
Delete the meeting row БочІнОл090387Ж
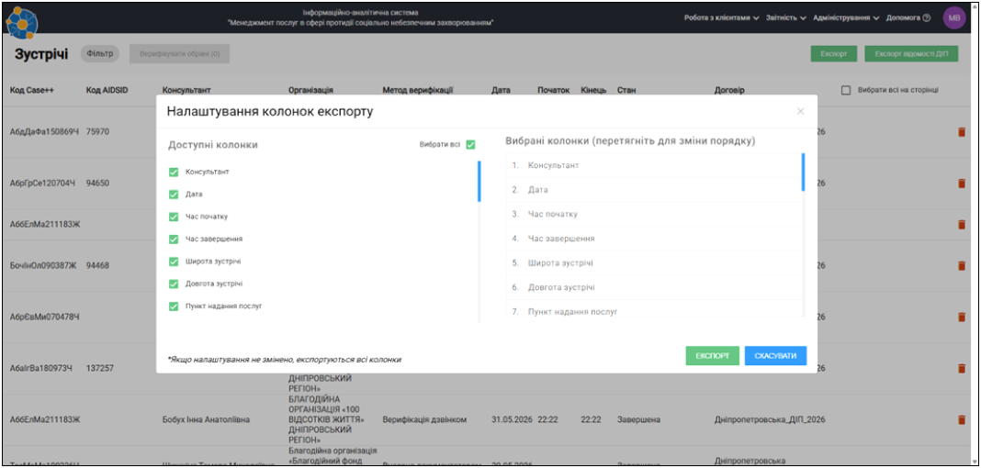pyautogui.click(x=962, y=265)
